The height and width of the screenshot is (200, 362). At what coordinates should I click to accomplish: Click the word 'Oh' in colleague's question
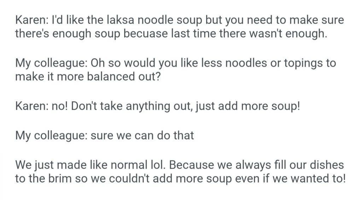(97, 63)
